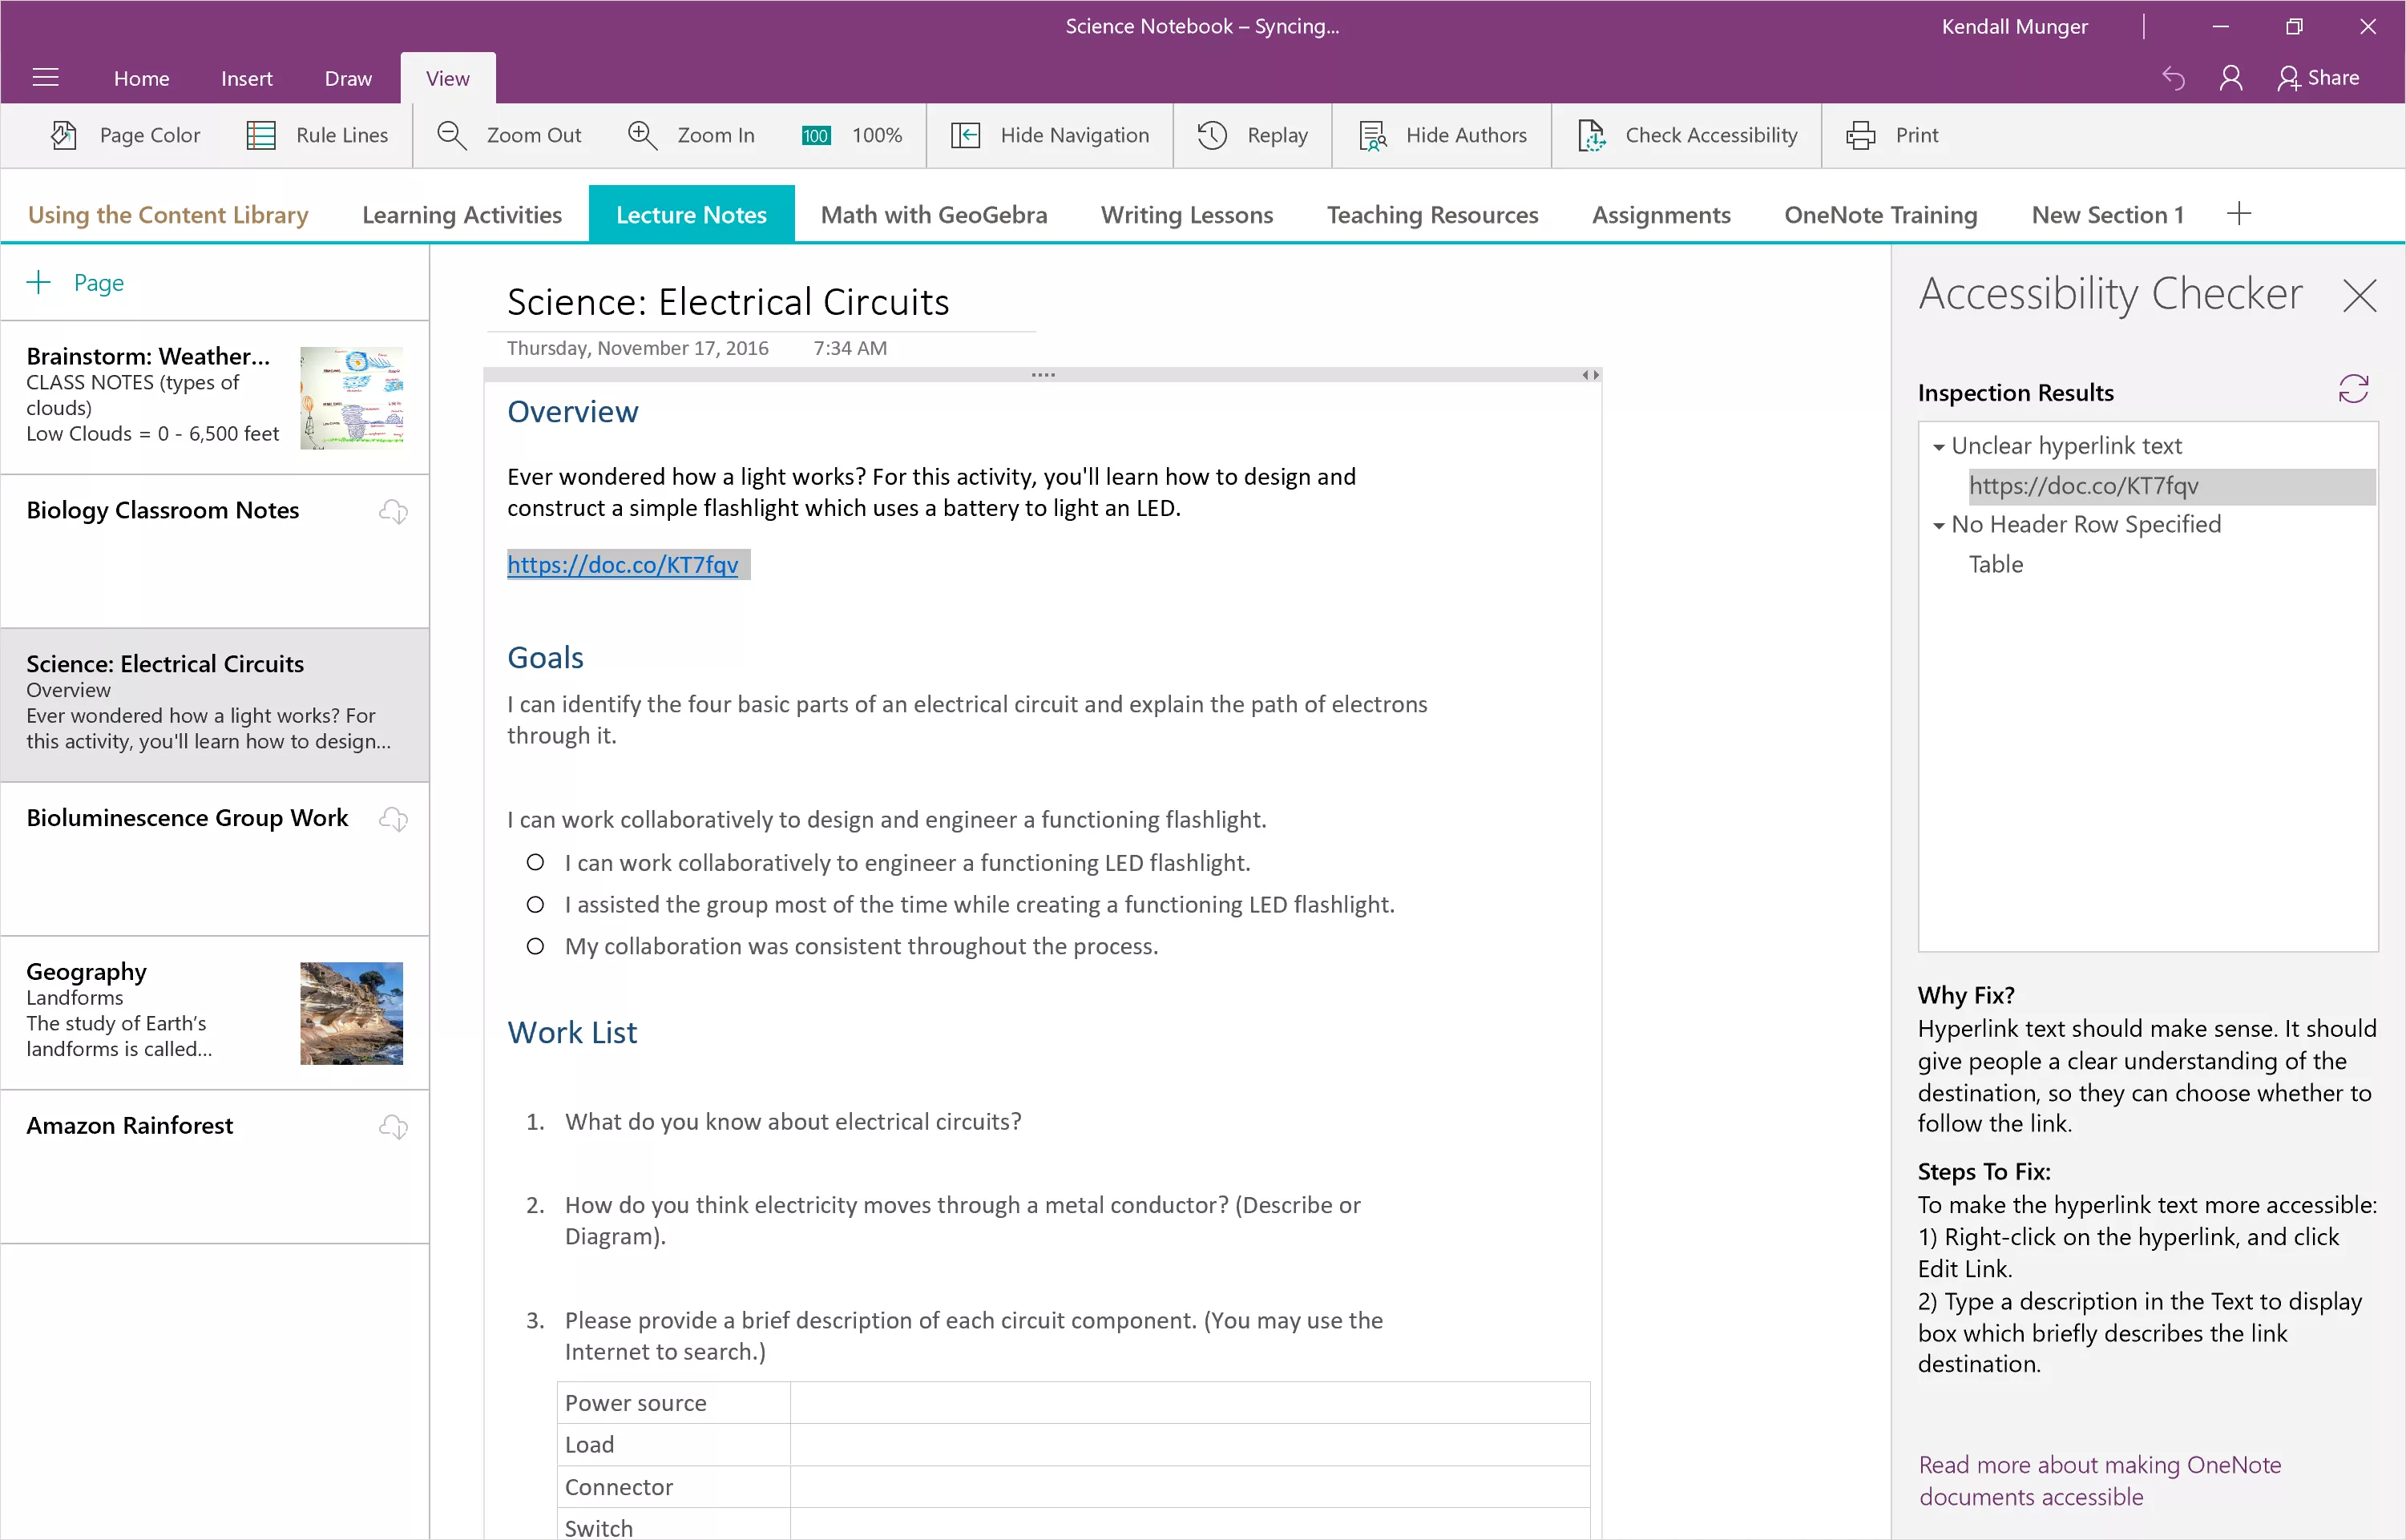Click the Overview heading
Image resolution: width=2406 pixels, height=1540 pixels.
(572, 412)
